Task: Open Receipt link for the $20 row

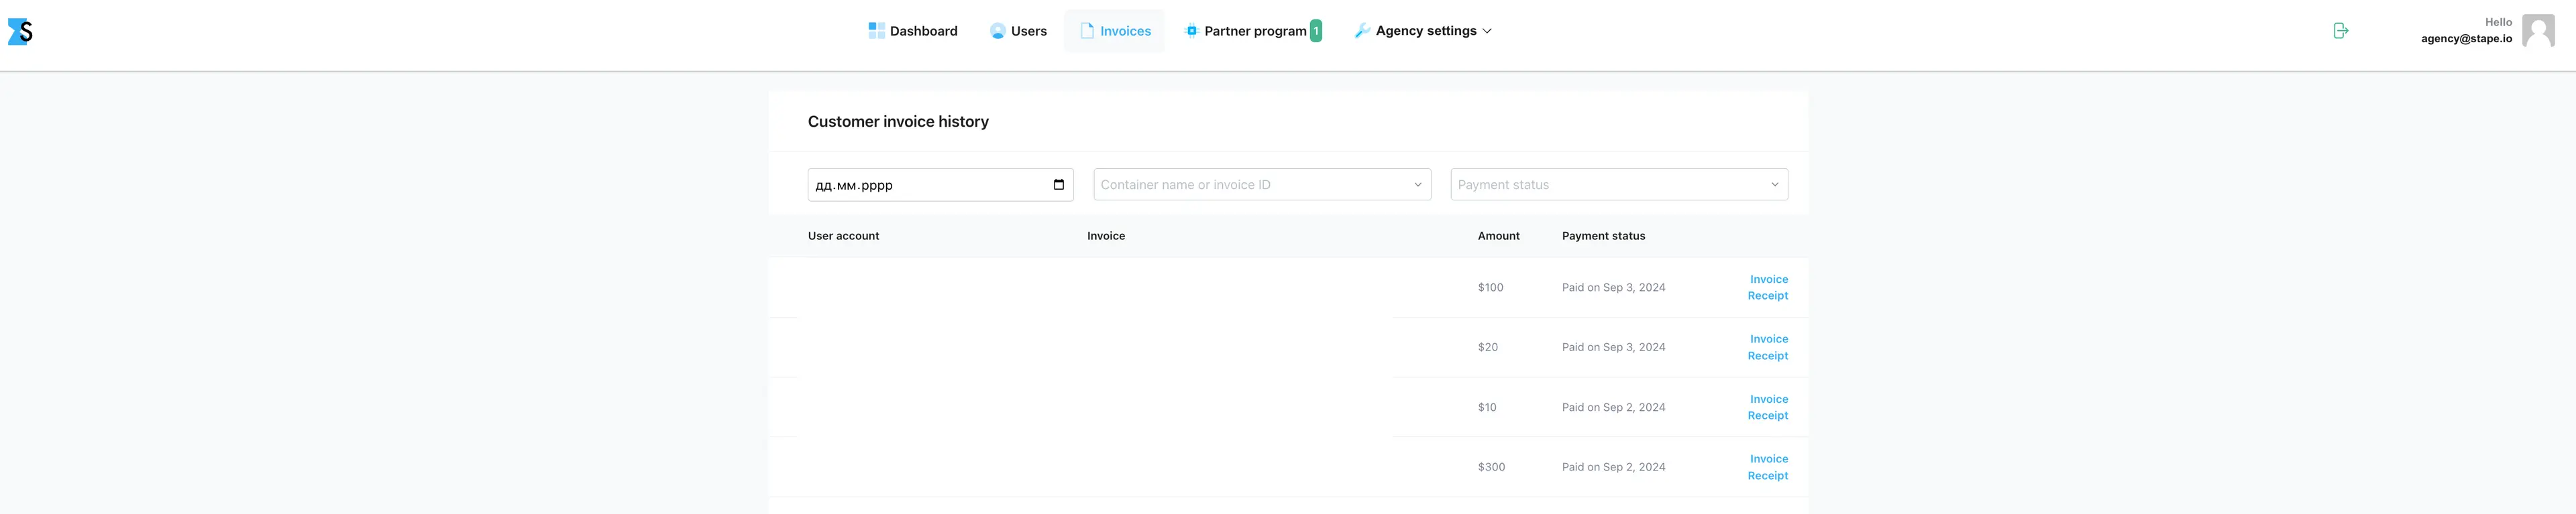Action: (1768, 355)
